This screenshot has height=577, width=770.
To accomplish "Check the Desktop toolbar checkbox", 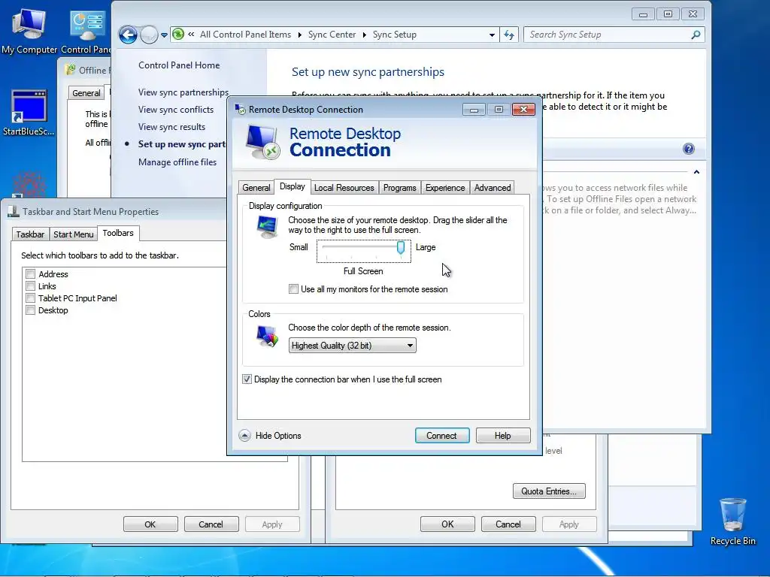I will (30, 310).
